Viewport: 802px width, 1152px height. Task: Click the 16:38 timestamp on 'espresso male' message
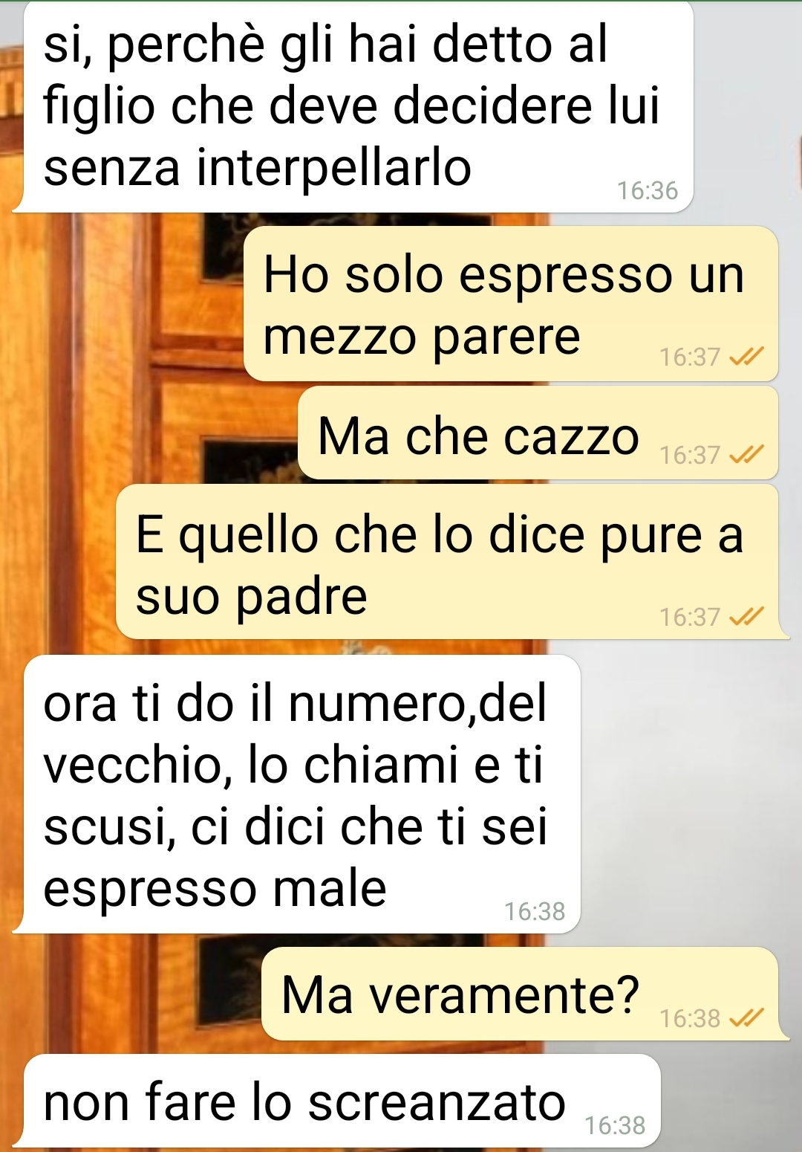pos(535,911)
